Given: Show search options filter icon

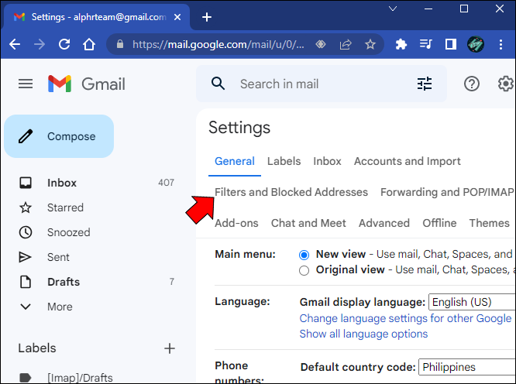Looking at the screenshot, I should [425, 84].
